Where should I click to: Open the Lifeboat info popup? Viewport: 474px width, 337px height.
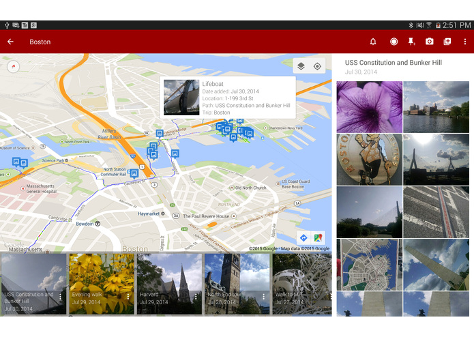point(228,98)
